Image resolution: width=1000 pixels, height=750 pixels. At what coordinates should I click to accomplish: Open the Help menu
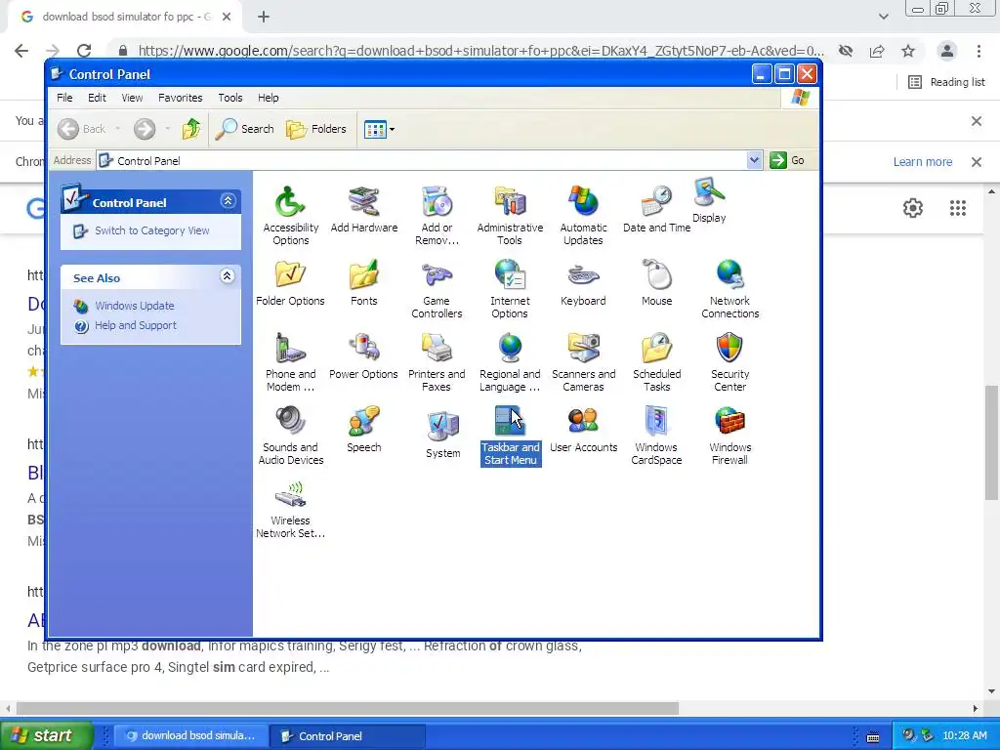[x=268, y=98]
